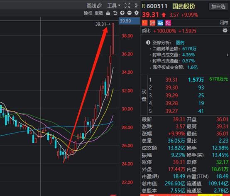Click the undo arrow icon
The width and height of the screenshot is (230, 196).
point(115,13)
